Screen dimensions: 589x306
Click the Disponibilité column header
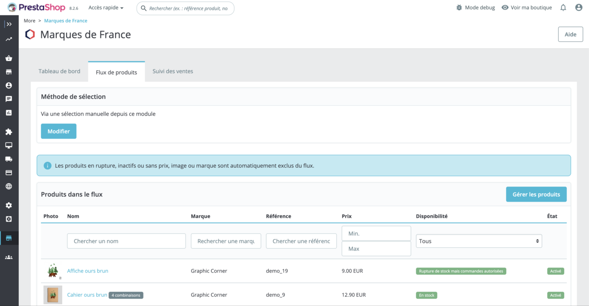pos(432,216)
